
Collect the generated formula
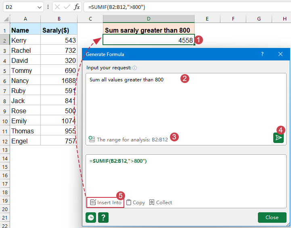161,203
